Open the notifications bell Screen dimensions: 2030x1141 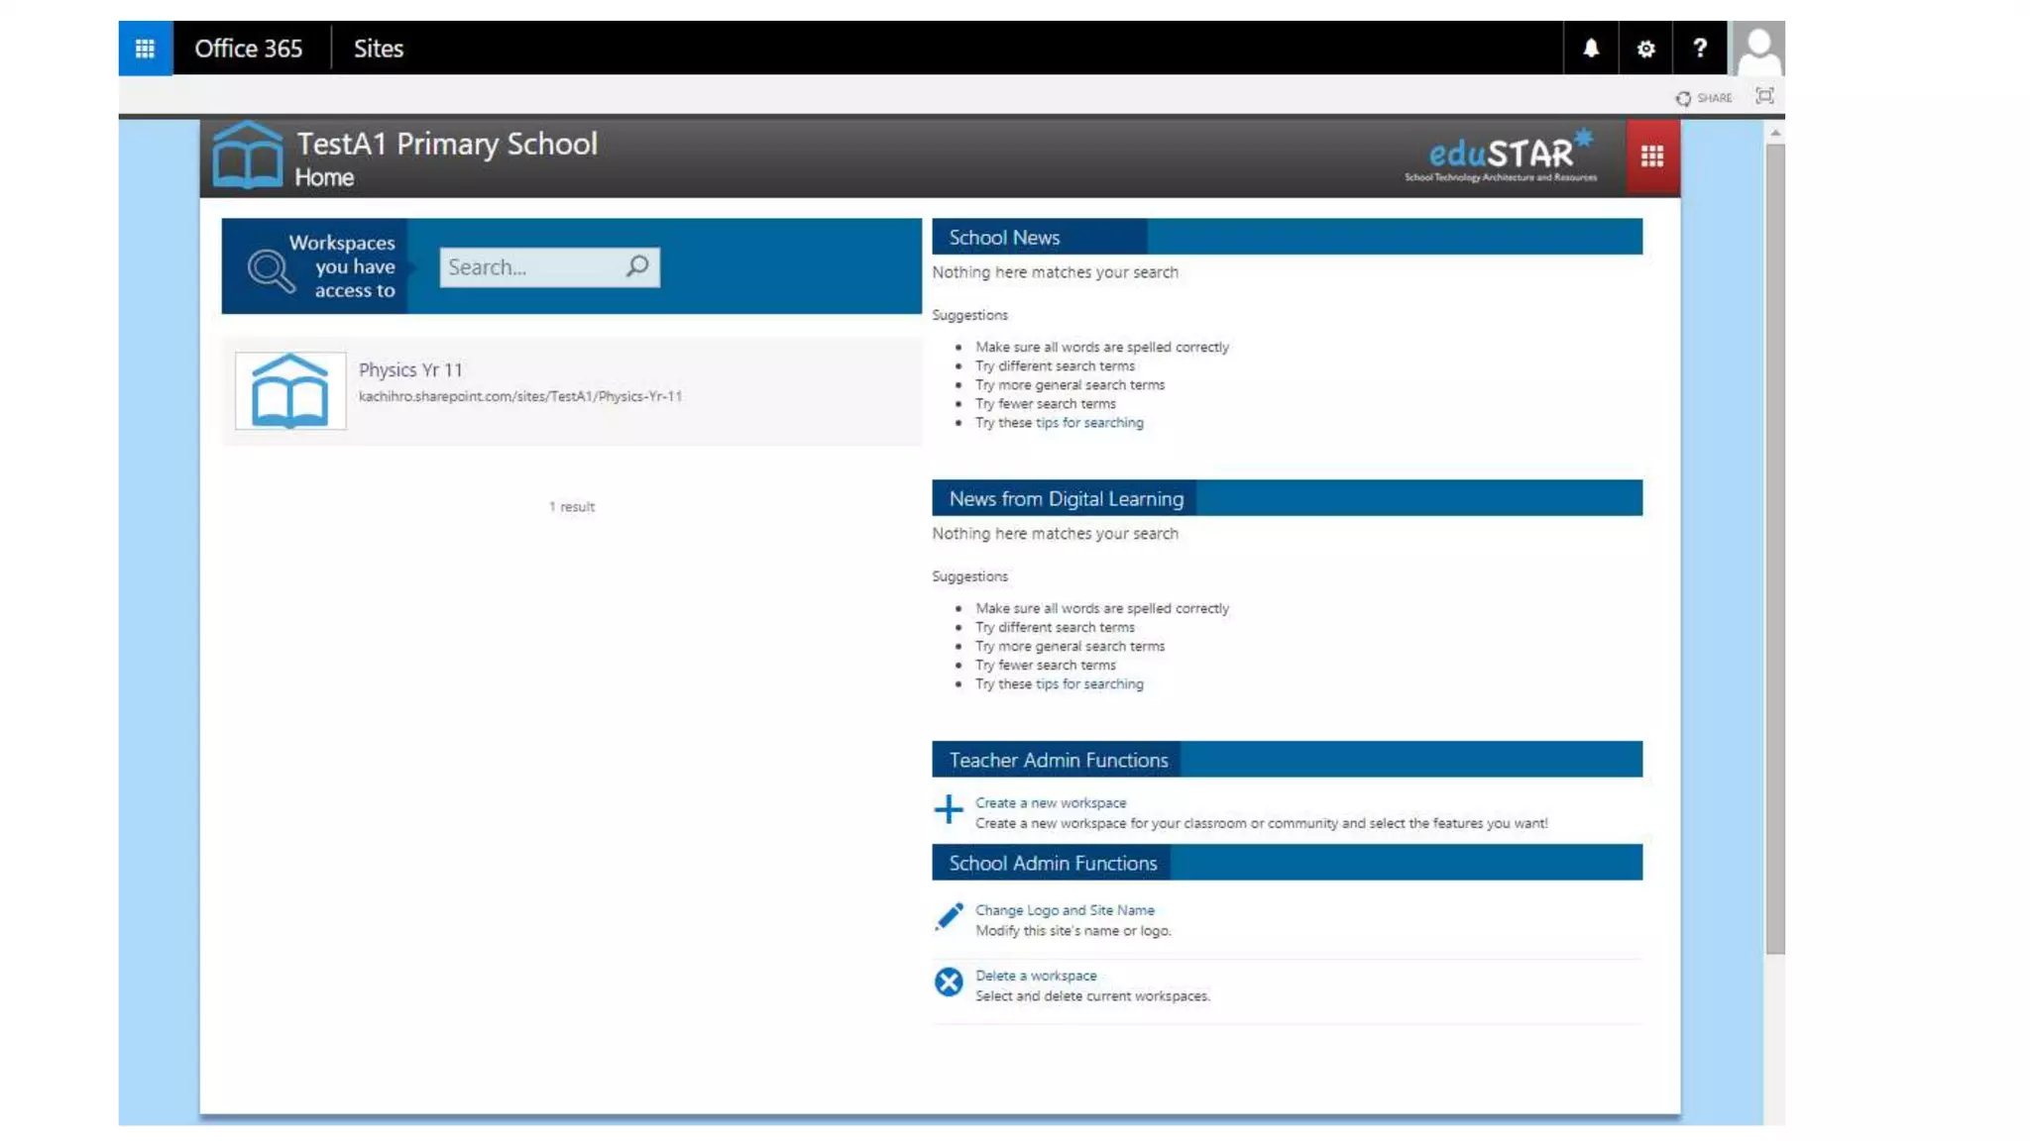point(1590,48)
